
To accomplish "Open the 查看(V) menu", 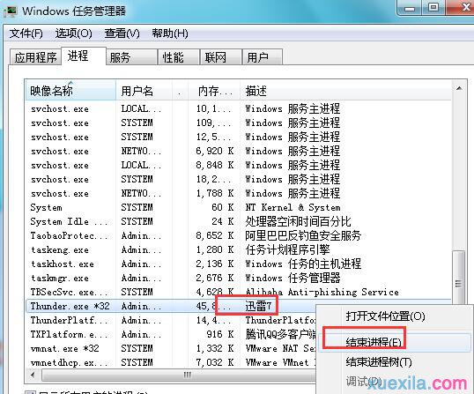I will pyautogui.click(x=122, y=33).
